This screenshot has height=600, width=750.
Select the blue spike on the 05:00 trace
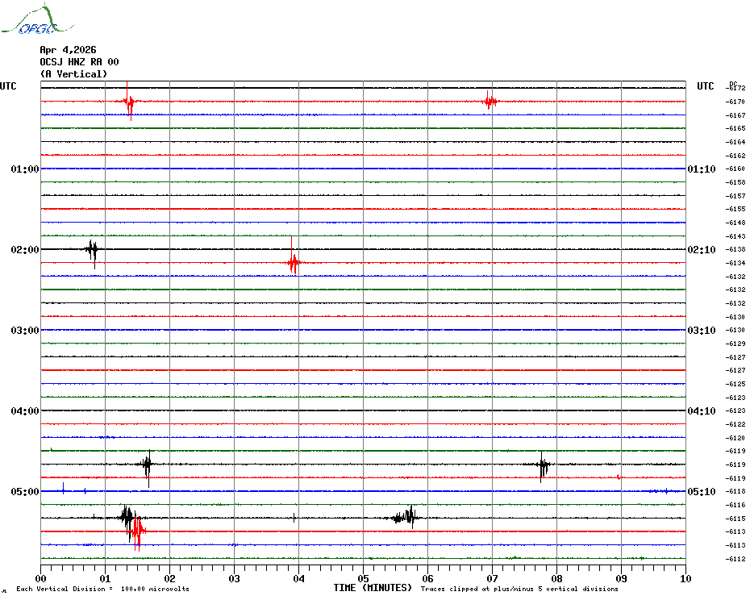[x=64, y=488]
